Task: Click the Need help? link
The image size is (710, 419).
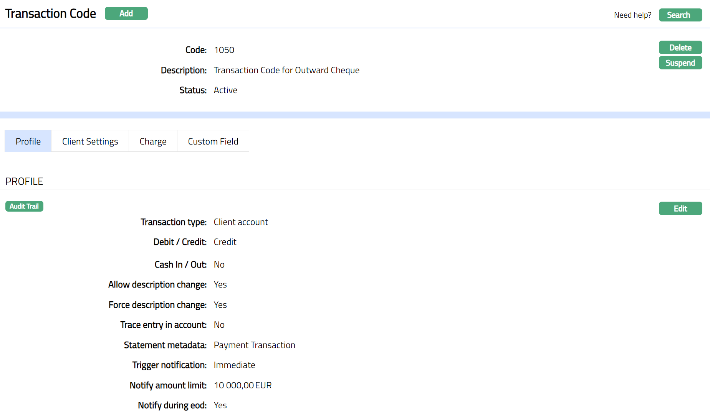Action: tap(632, 15)
